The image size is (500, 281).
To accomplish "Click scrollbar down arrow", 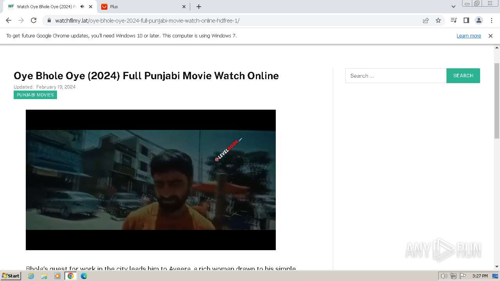I will (497, 267).
